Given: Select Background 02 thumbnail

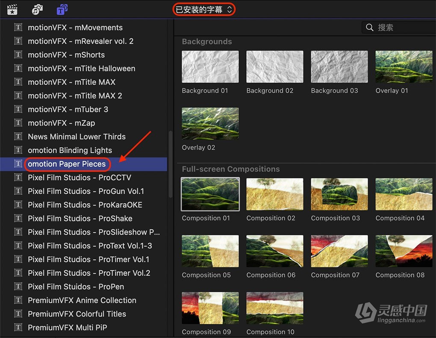Looking at the screenshot, I should 275,67.
